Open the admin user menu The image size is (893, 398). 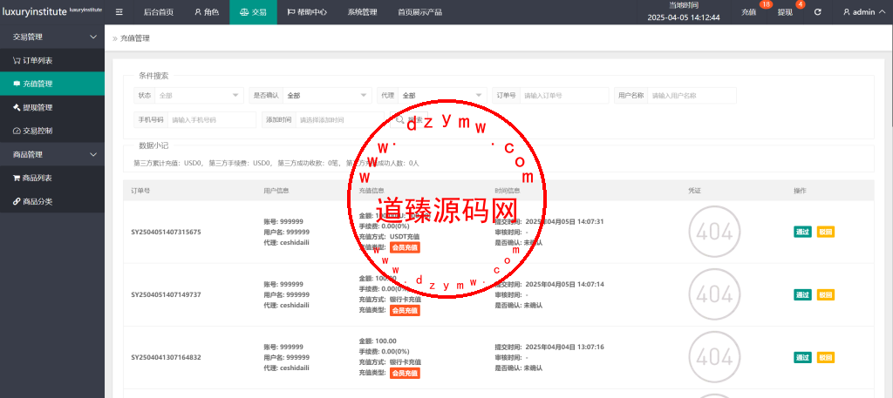864,12
